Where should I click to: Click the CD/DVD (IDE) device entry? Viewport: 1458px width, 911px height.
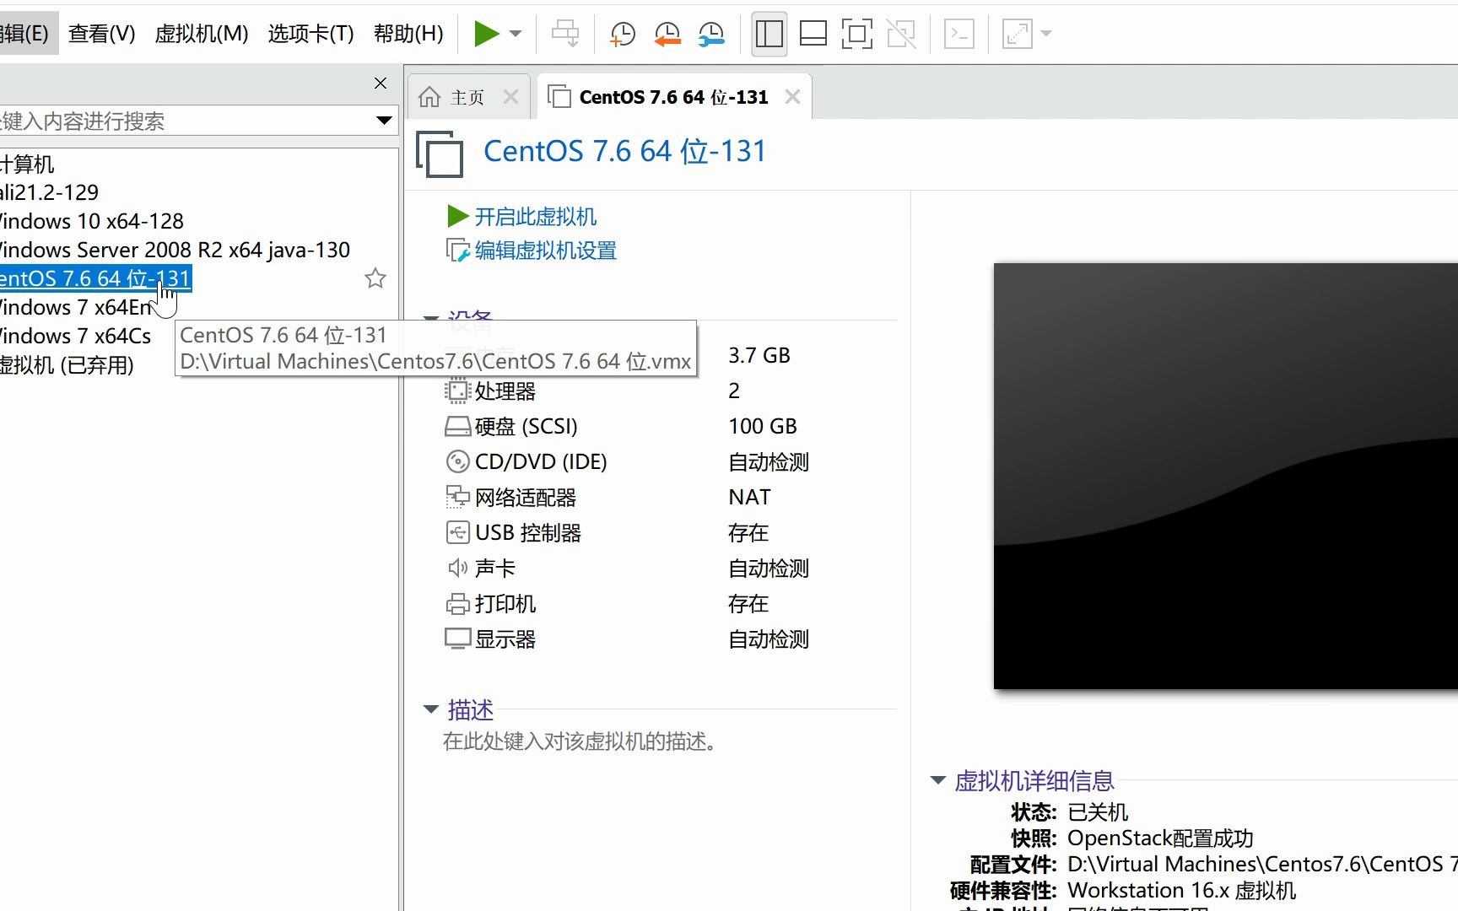tap(541, 462)
